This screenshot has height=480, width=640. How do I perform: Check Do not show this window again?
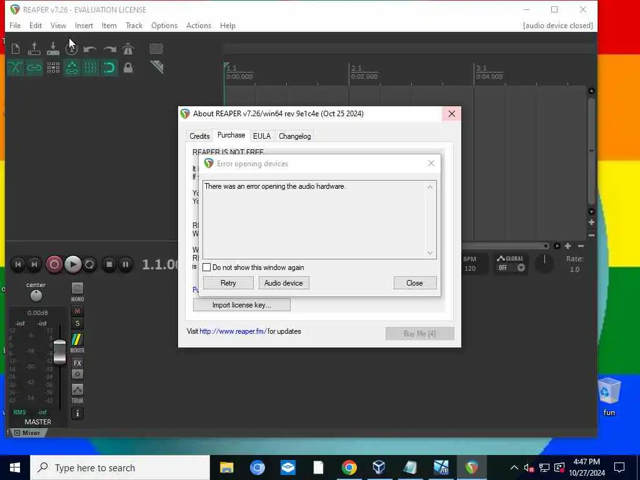tap(206, 267)
